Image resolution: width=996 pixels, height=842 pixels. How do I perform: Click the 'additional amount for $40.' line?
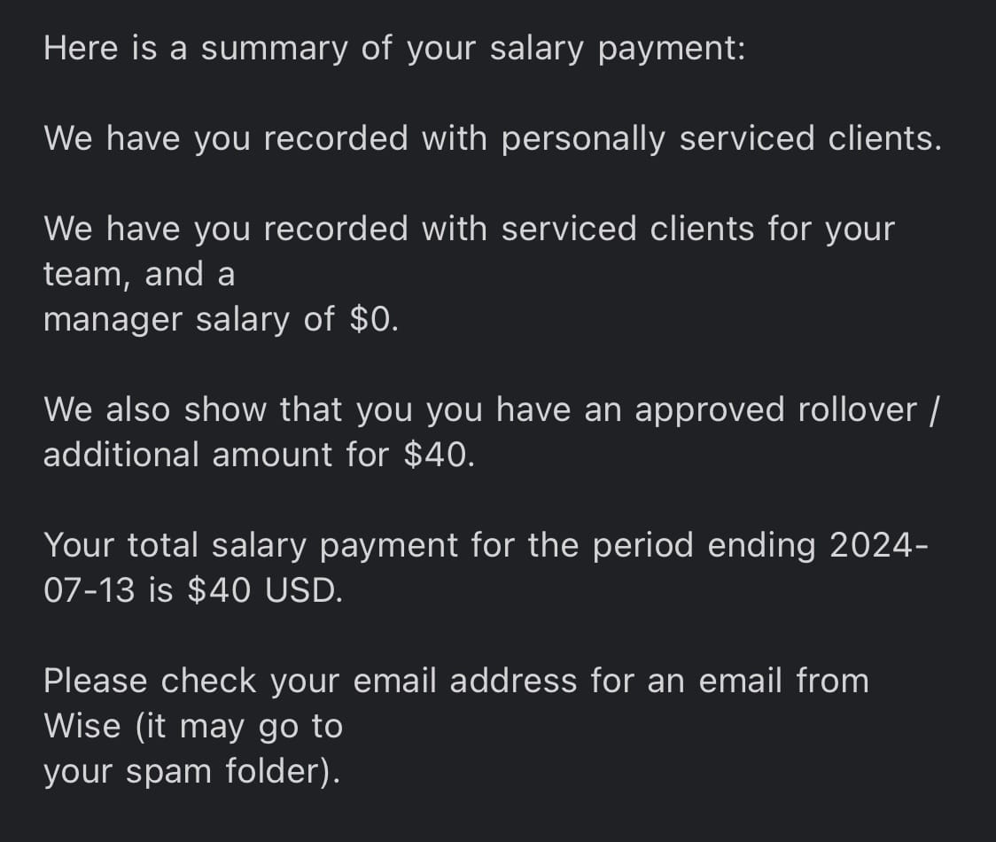(259, 455)
